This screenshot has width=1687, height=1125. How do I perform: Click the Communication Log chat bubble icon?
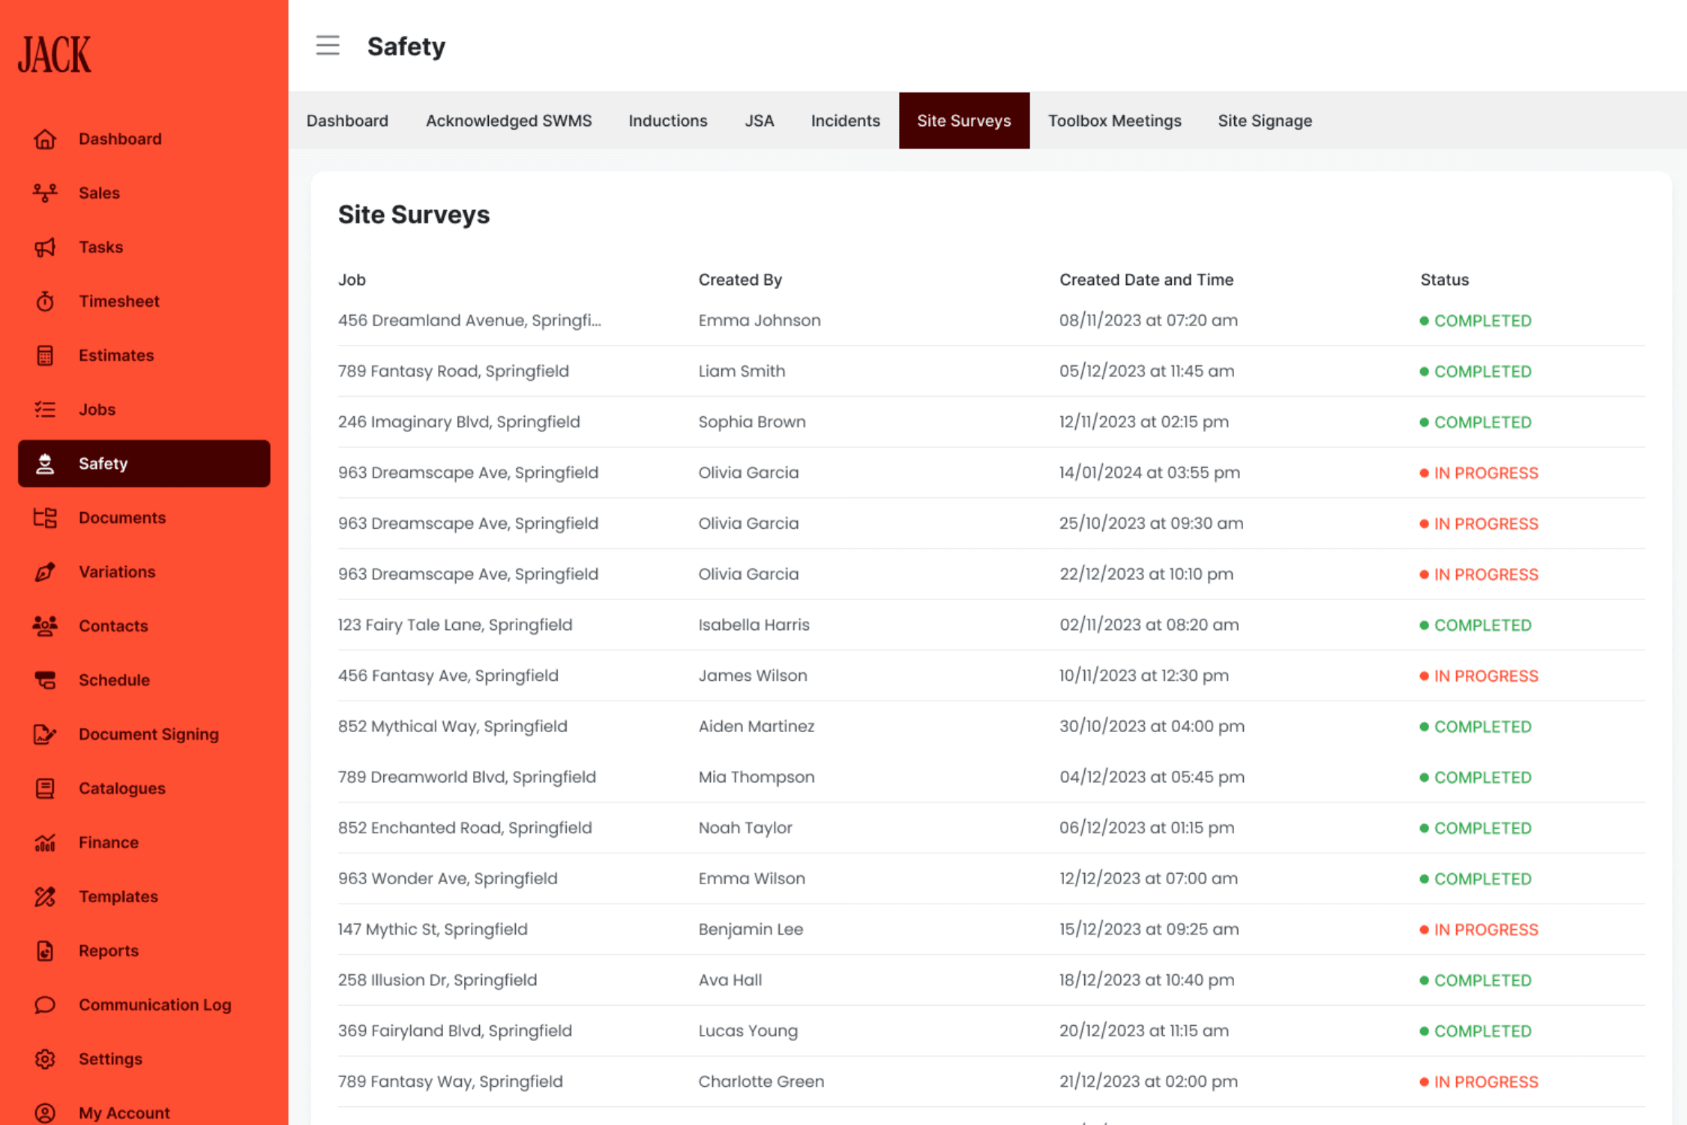pyautogui.click(x=45, y=1004)
